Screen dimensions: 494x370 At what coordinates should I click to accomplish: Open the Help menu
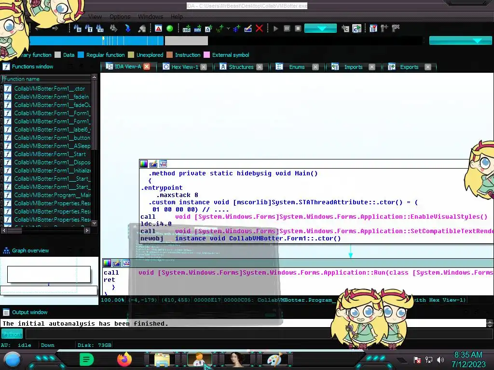point(177,17)
